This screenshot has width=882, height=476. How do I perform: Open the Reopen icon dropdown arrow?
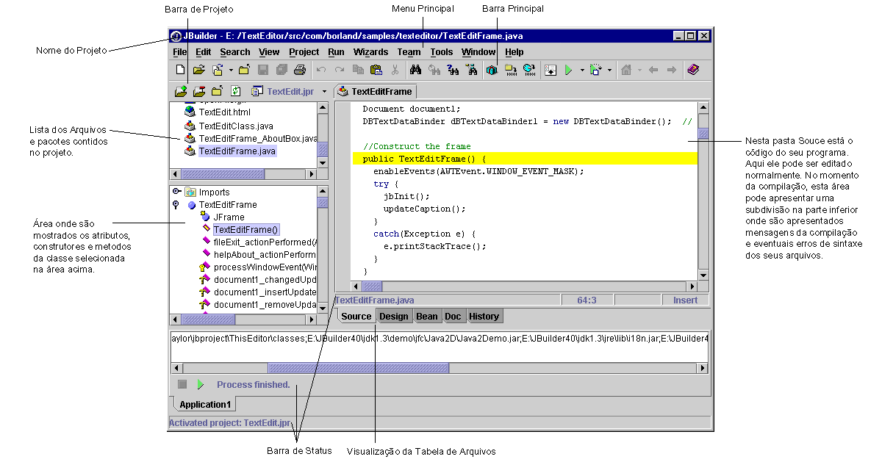(x=231, y=71)
